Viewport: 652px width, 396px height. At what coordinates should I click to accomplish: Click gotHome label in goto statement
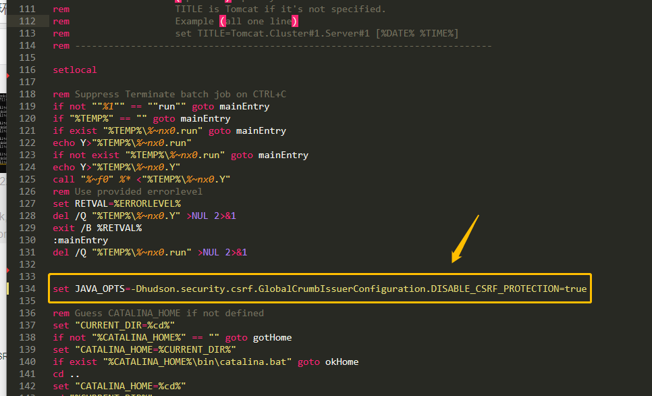pos(273,337)
